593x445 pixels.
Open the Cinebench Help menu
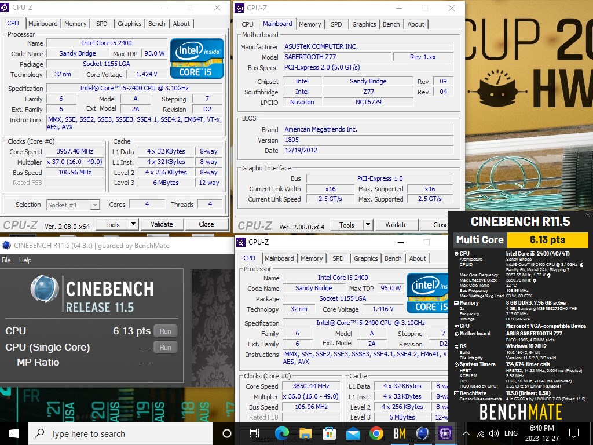coord(25,260)
